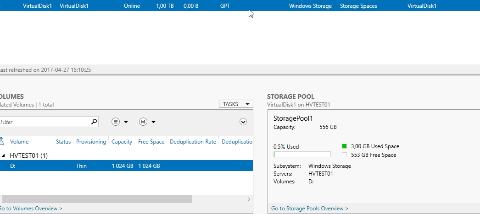Open dropdown arrow beside list options icon

point(126,122)
